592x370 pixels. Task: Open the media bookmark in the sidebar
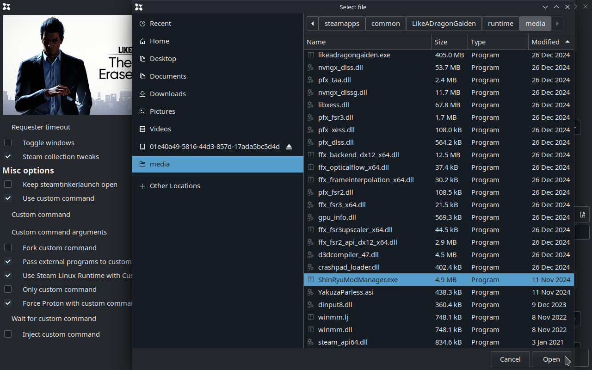[x=218, y=164]
